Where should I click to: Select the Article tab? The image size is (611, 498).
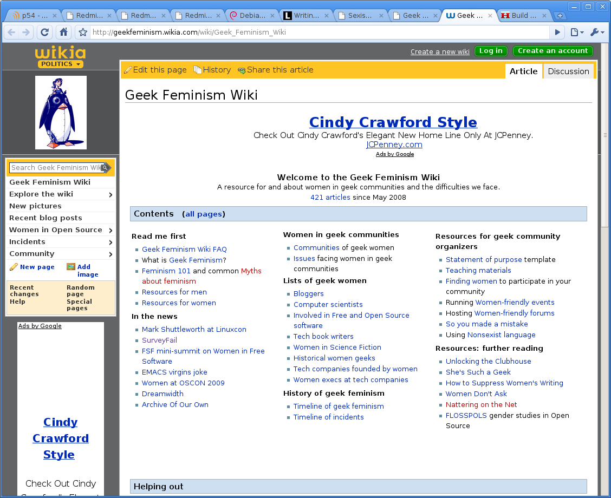(523, 71)
